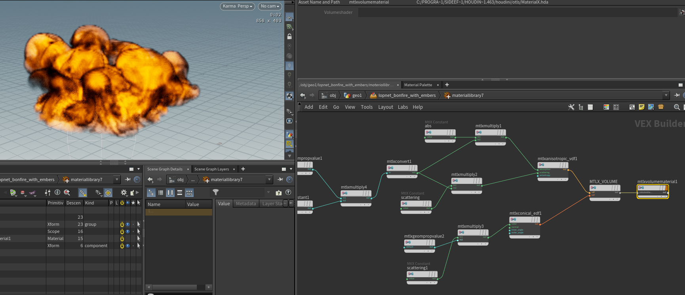Add a background image with picture icon
The height and width of the screenshot is (295, 685).
click(x=651, y=107)
